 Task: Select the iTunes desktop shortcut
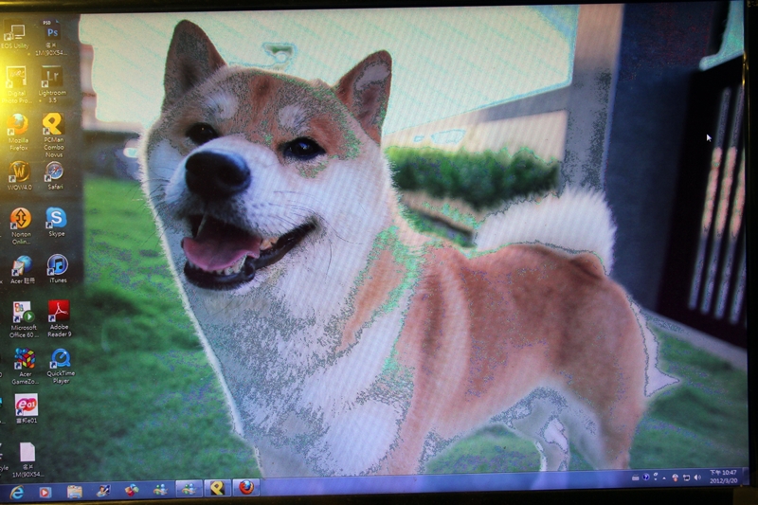[x=58, y=269]
